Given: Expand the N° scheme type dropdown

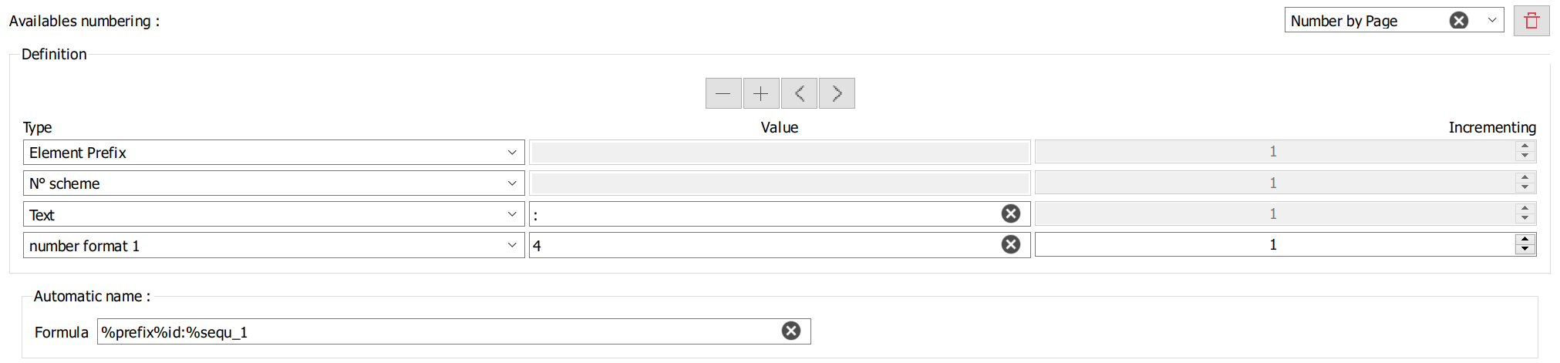Looking at the screenshot, I should (x=512, y=183).
